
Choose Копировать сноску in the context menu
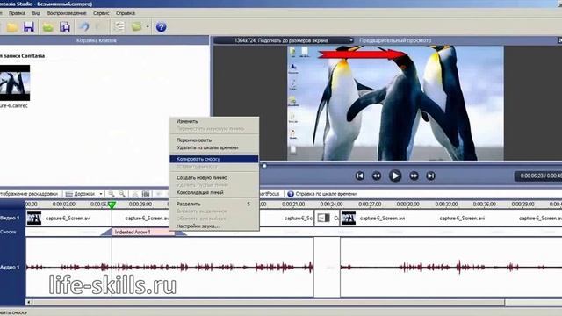[214, 159]
